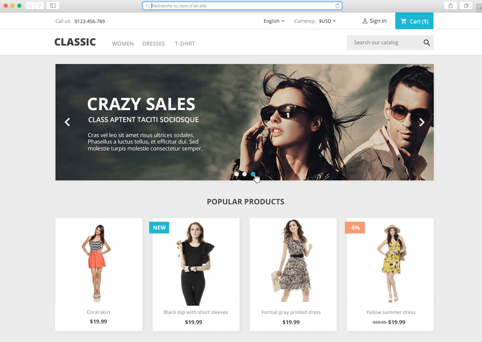This screenshot has width=482, height=342.
Task: Open the Coral skirt product link
Action: coord(98,312)
